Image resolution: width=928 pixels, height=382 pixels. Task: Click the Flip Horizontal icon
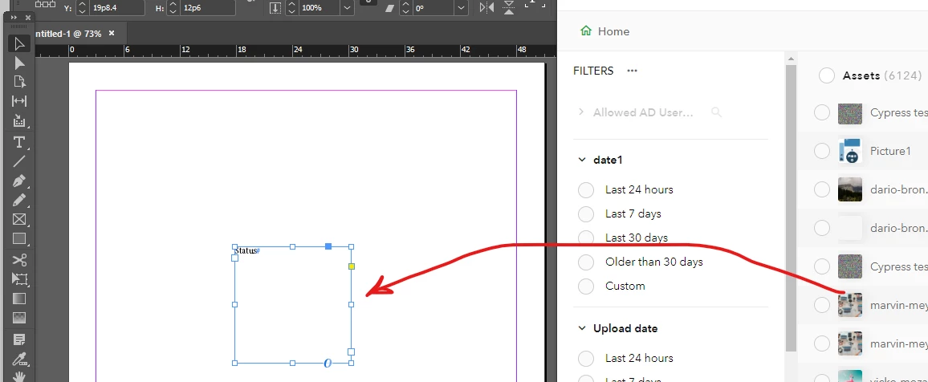[x=487, y=8]
